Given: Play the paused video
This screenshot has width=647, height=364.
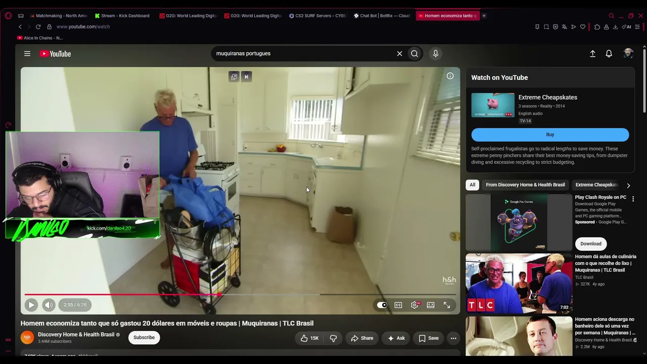Looking at the screenshot, I should pyautogui.click(x=31, y=305).
